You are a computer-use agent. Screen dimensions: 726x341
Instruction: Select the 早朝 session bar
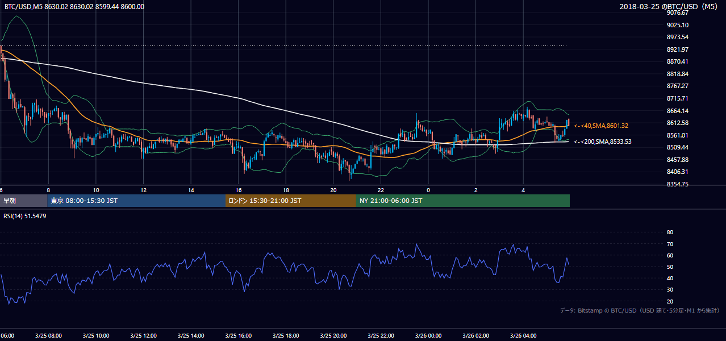pos(23,201)
